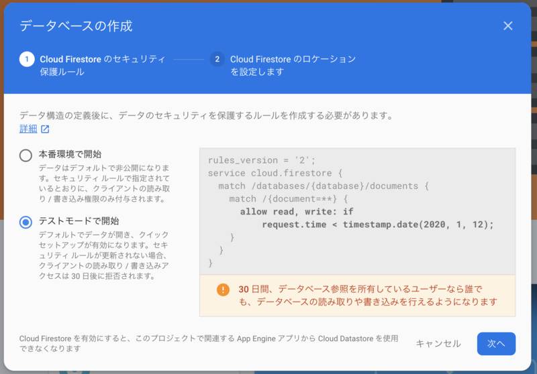The image size is (537, 374).
Task: Click step 2 circle in the stepper
Action: pos(217,60)
